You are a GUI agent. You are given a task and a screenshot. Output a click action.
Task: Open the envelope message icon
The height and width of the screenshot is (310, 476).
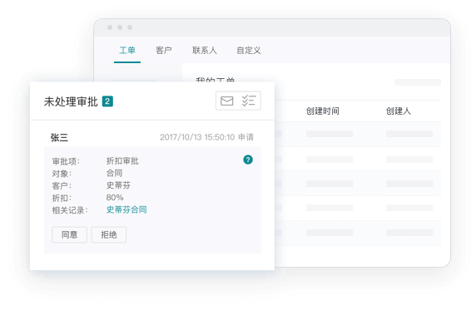[227, 101]
